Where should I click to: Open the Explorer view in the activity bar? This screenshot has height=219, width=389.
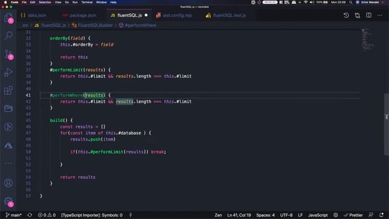(9, 18)
